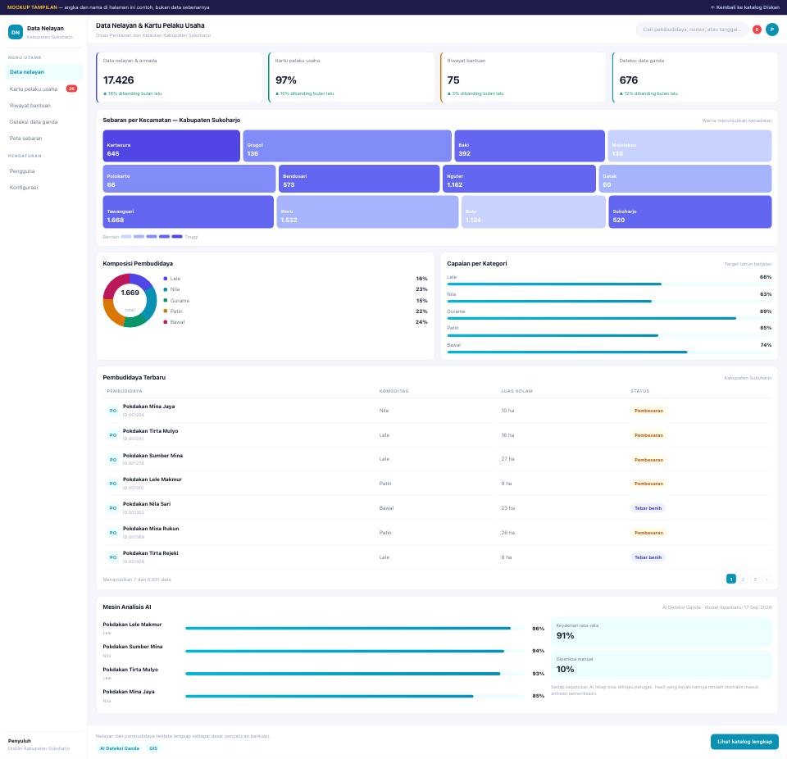This screenshot has height=759, width=787.
Task: Click Tebar benih status for Pokdakan Tirta Rejeki
Action: 648,557
